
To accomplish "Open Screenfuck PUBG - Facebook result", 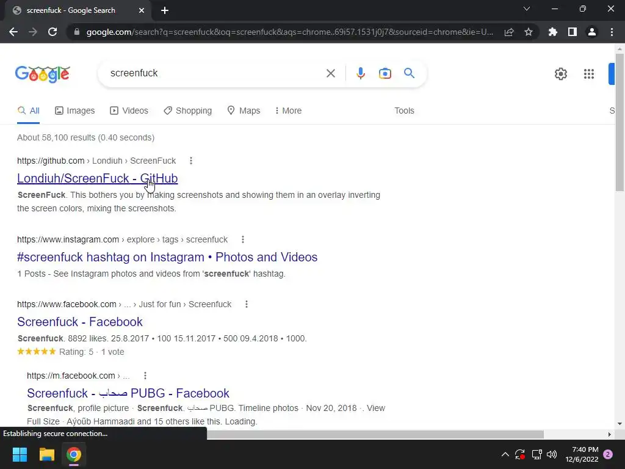I will click(128, 393).
